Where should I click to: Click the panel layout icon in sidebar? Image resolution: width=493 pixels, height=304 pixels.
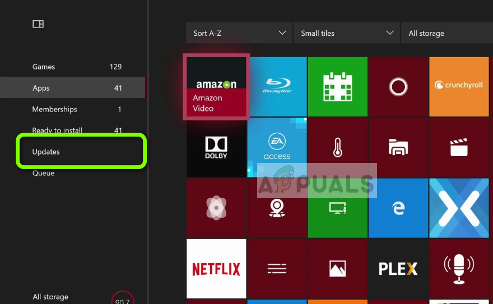click(x=38, y=24)
